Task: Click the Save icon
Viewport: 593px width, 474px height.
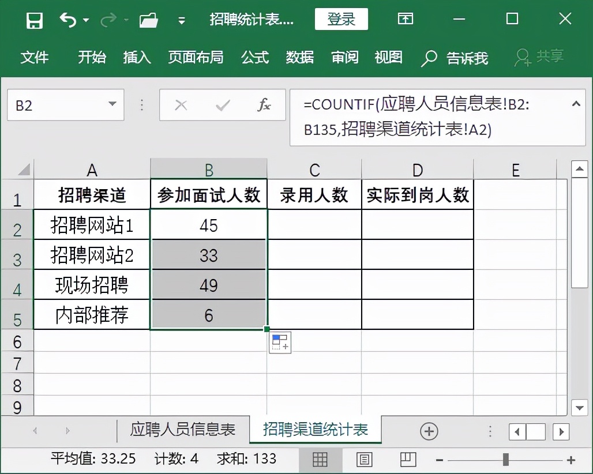Action: click(34, 19)
